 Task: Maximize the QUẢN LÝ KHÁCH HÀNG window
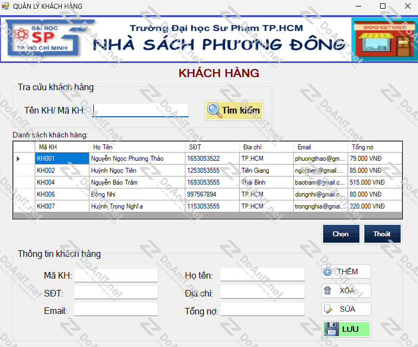click(383, 6)
